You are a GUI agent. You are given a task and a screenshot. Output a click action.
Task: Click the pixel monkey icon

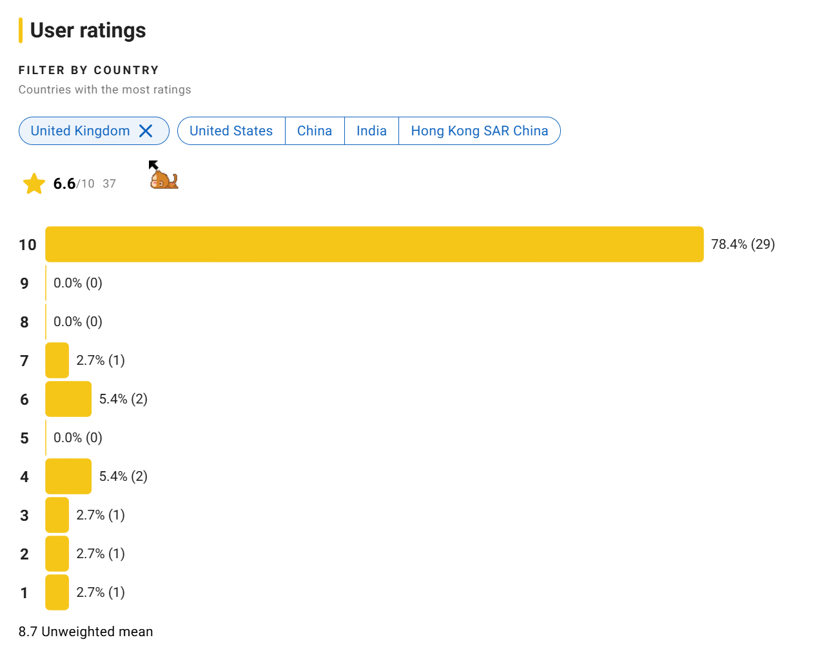point(164,179)
